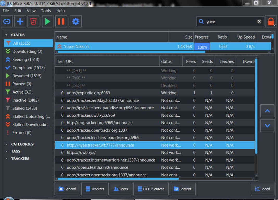Switch to the Trackers tab

[x=95, y=189]
